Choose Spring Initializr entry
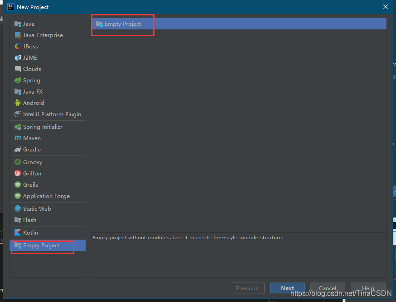 click(x=48, y=127)
